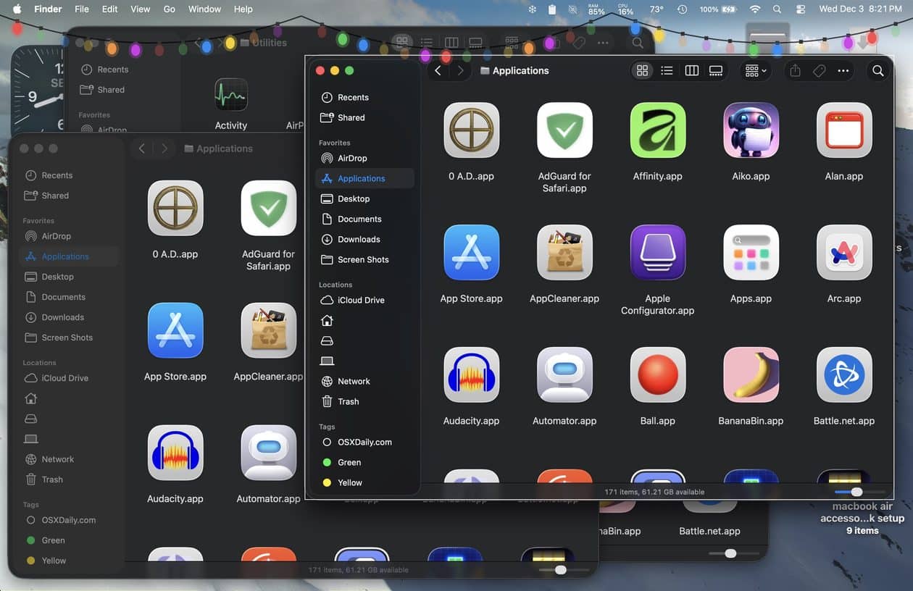Open the Trash from sidebar

(348, 401)
